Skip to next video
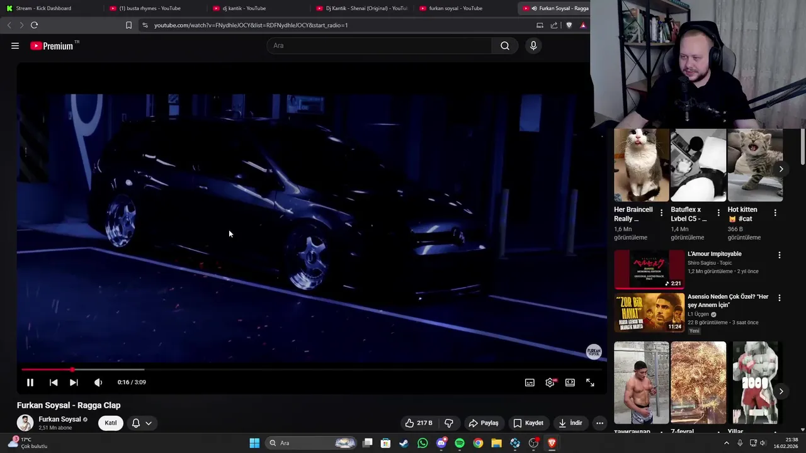Image resolution: width=806 pixels, height=453 pixels. click(74, 383)
